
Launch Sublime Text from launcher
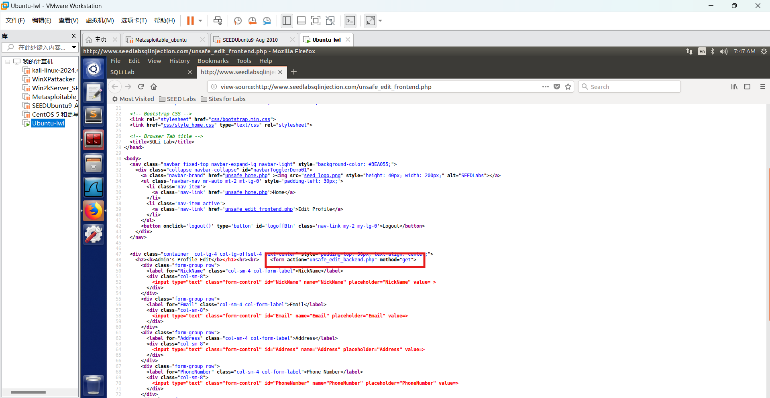pyautogui.click(x=94, y=116)
